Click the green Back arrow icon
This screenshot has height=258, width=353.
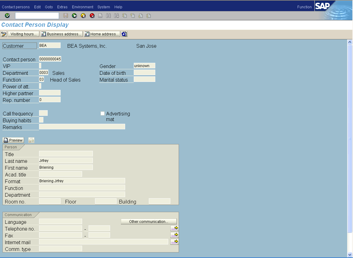coord(74,15)
